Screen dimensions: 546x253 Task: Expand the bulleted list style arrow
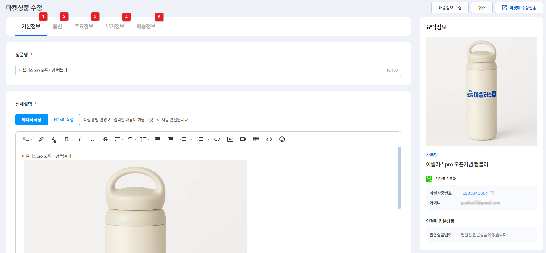click(x=208, y=139)
